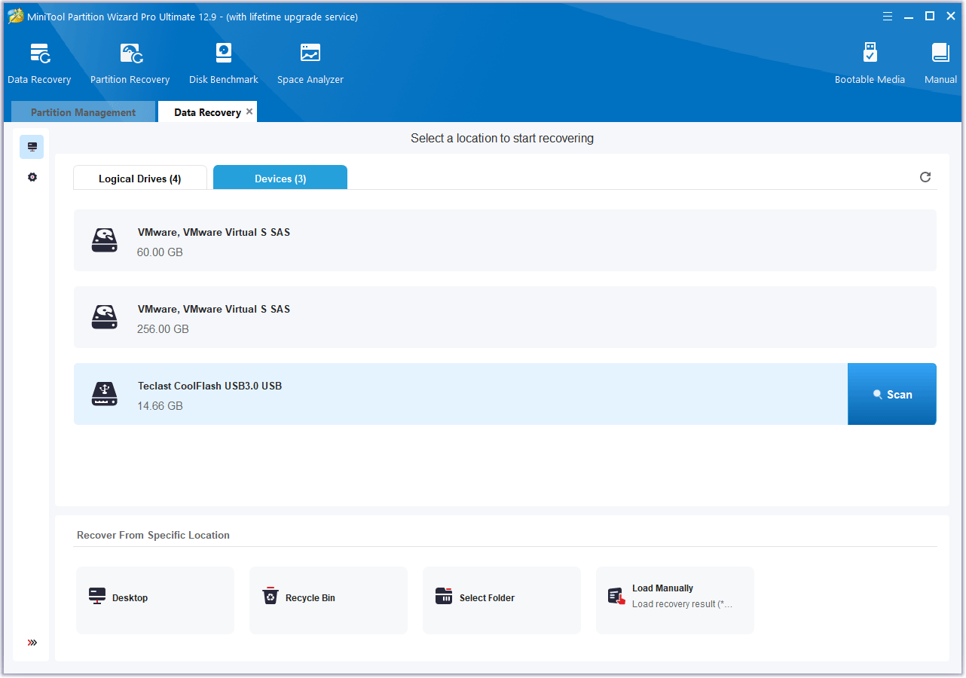The image size is (966, 678).
Task: Recover from Desktop location
Action: click(x=155, y=600)
